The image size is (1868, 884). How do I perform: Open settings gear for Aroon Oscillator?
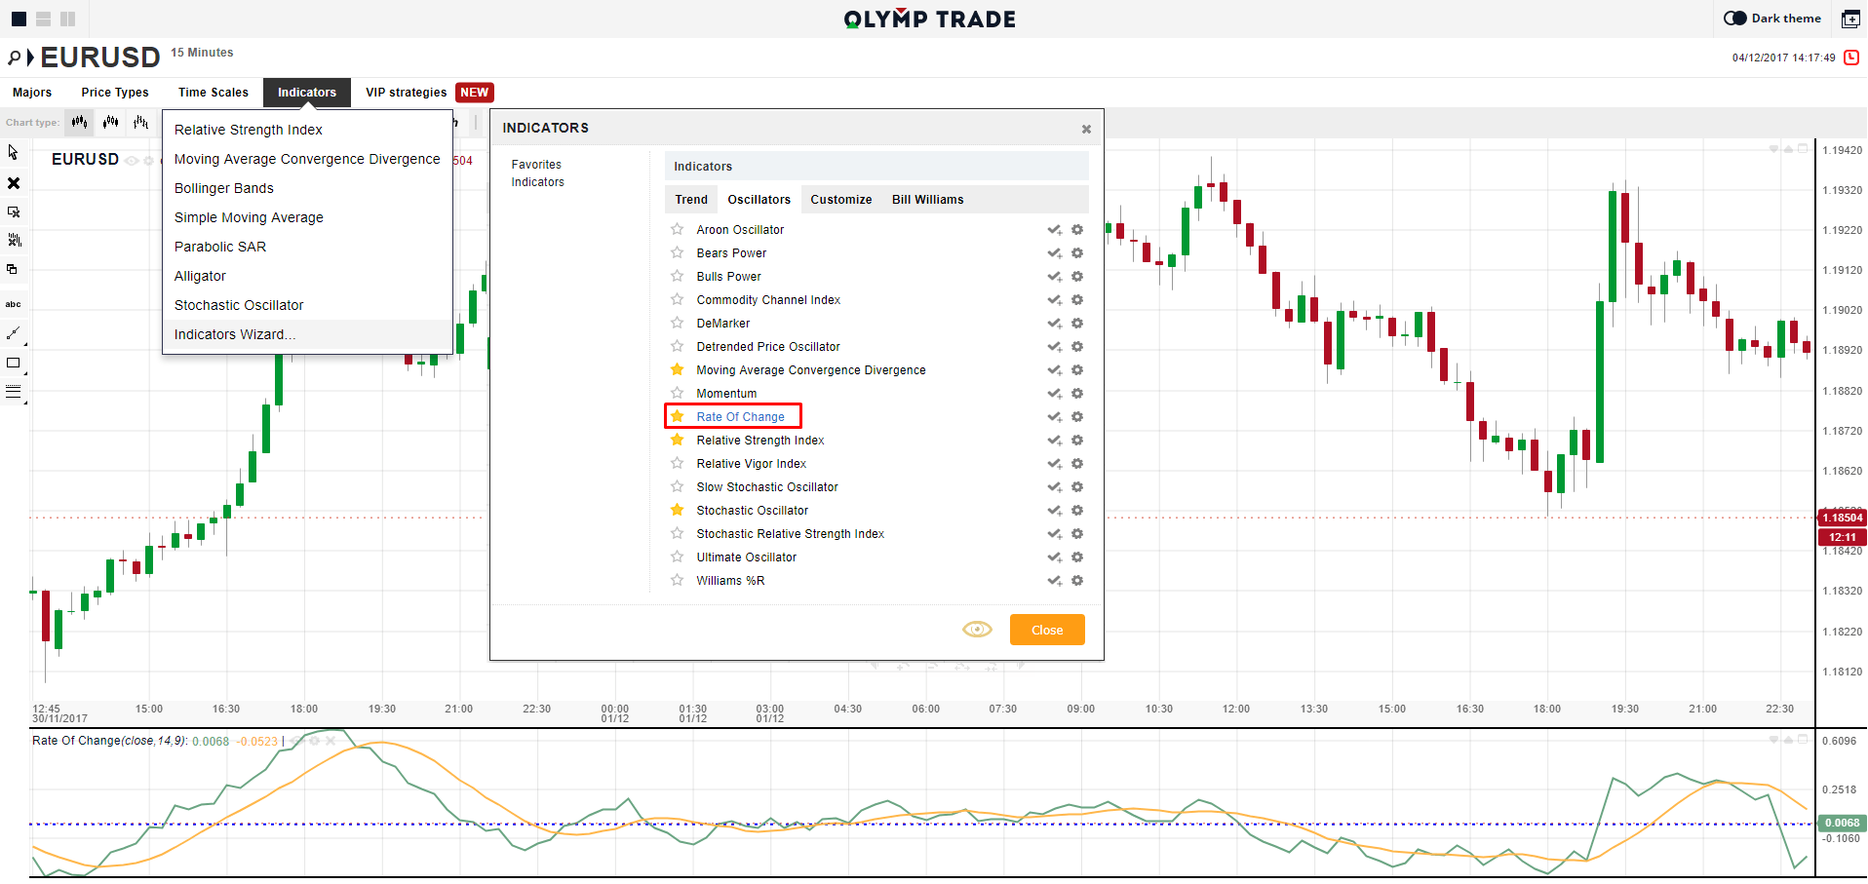1077,230
